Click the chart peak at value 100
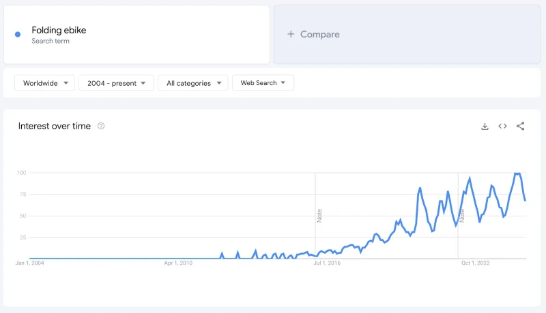This screenshot has width=546, height=313. [517, 173]
